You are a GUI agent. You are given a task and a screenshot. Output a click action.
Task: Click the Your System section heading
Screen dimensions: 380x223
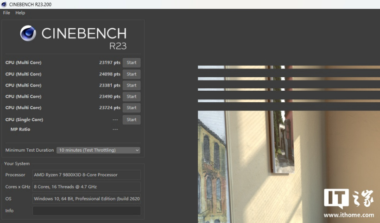click(x=17, y=164)
